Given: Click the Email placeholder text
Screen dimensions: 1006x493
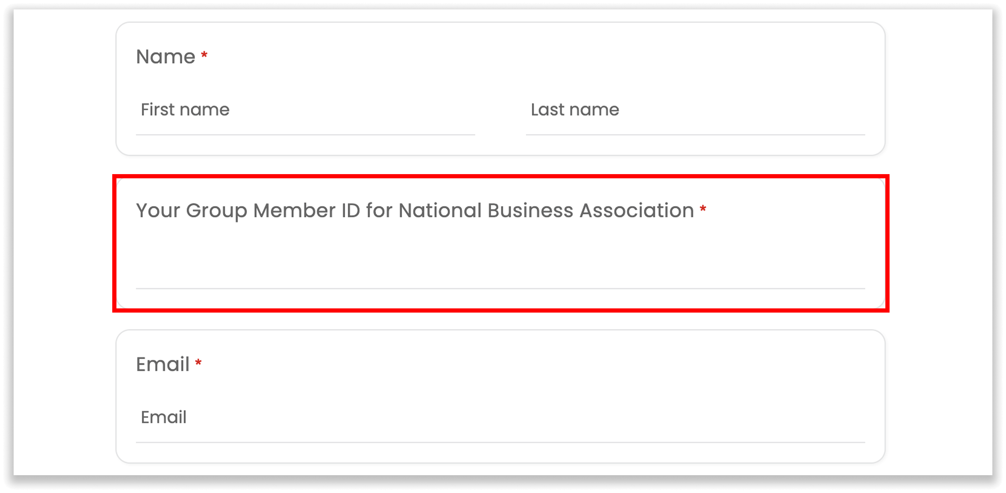Looking at the screenshot, I should [x=163, y=417].
